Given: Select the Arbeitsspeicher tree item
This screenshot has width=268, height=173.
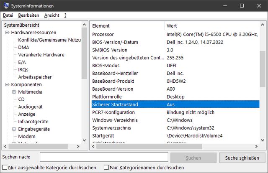Looking at the screenshot, I should click(x=35, y=77).
